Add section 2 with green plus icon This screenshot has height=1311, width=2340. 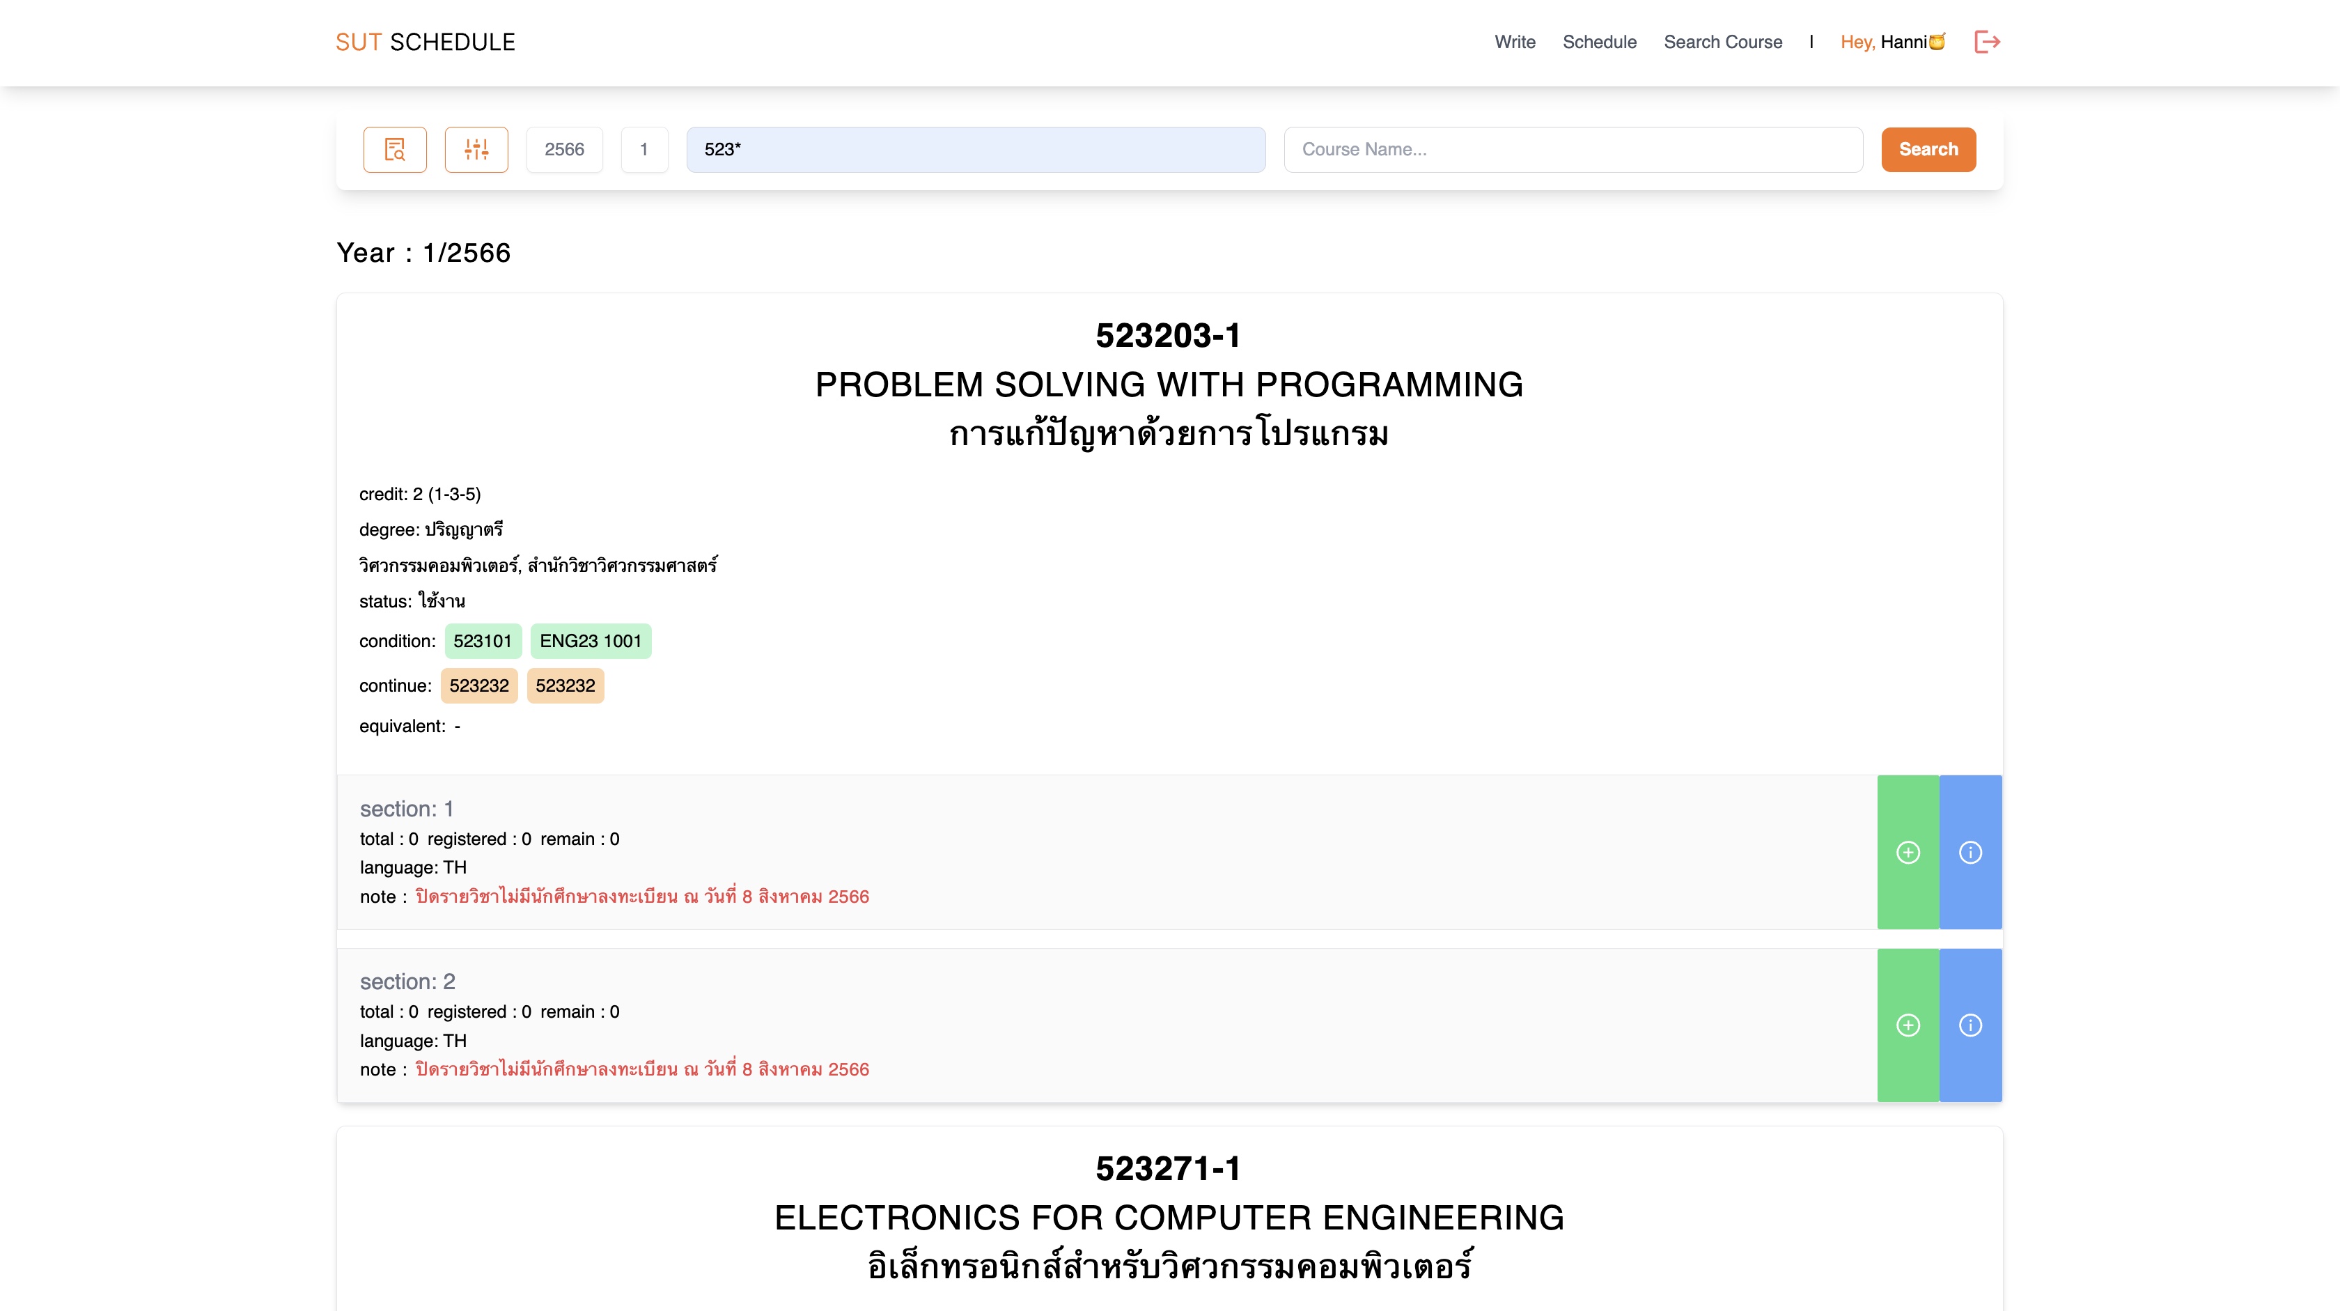click(1908, 1025)
